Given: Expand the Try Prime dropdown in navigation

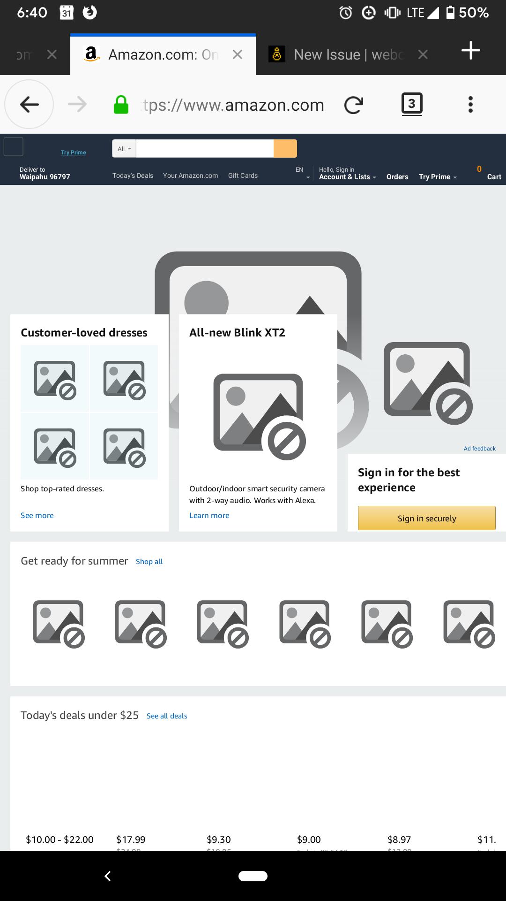Looking at the screenshot, I should click(x=436, y=177).
